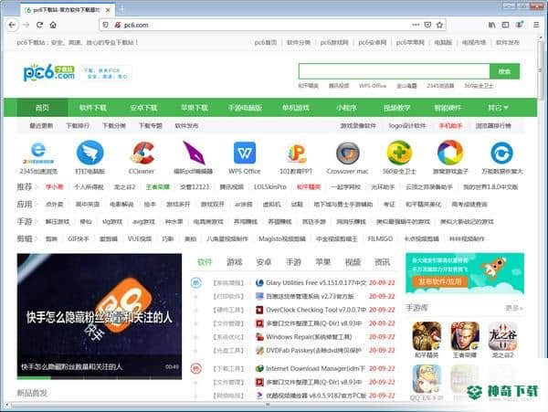Open the 101教育PPT app icon
The image size is (548, 412).
click(296, 153)
